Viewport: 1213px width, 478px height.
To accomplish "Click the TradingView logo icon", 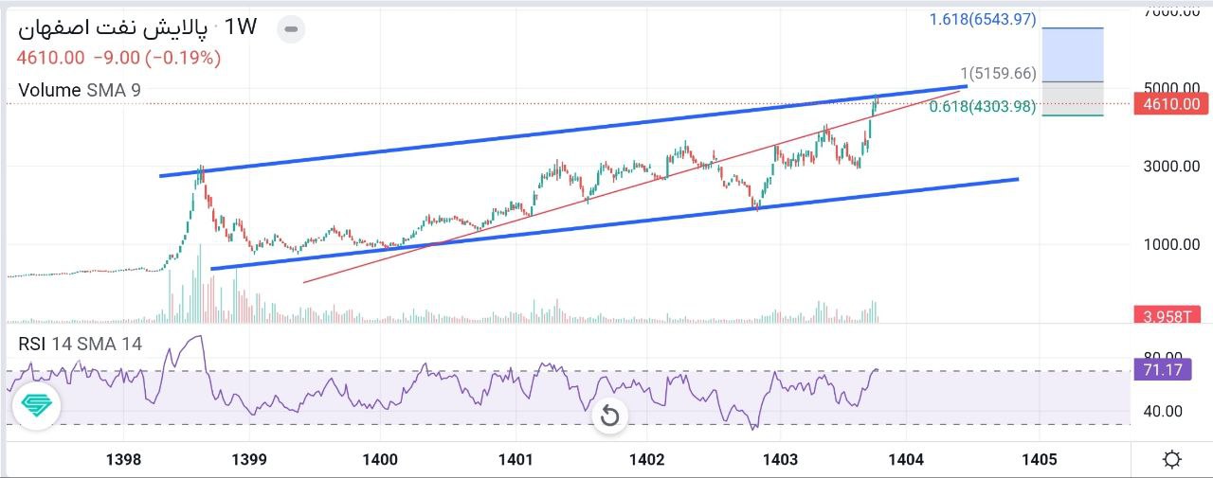I will [x=37, y=406].
